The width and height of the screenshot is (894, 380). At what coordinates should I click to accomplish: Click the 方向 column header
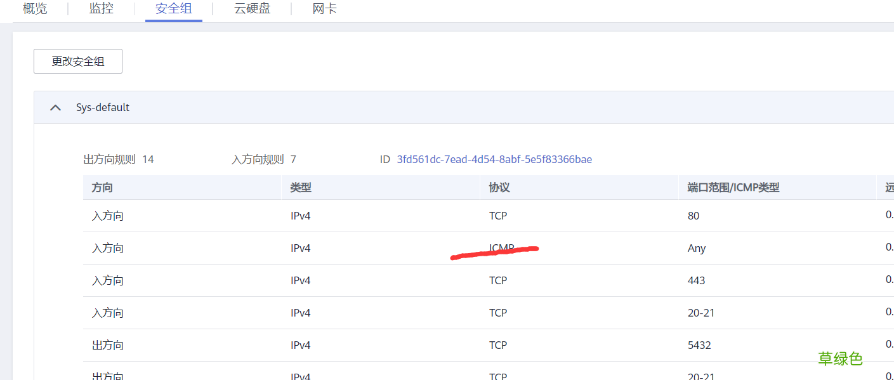point(102,187)
